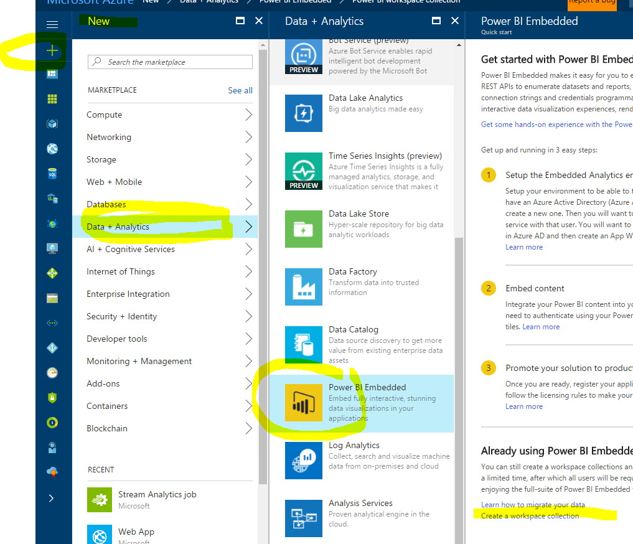Select the Time Series Insights preview icon

(x=304, y=171)
